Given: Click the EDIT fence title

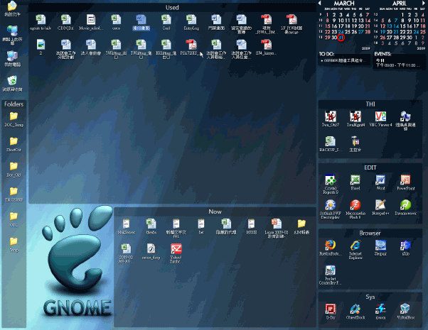Looking at the screenshot, I should (370, 167).
